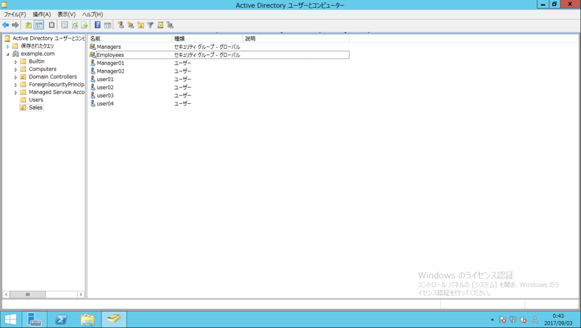Image resolution: width=581 pixels, height=328 pixels.
Task: Click the network tray icon
Action: (x=513, y=319)
